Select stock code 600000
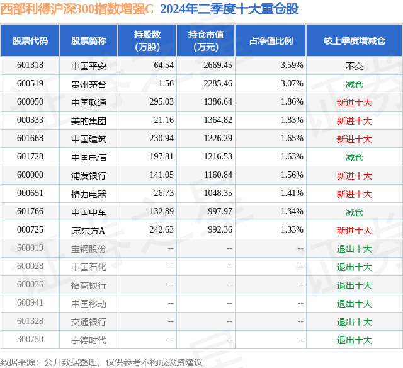This screenshot has height=368, width=403. point(30,175)
